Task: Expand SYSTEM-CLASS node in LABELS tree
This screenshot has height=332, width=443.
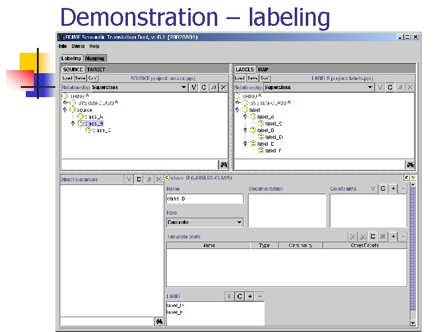Action: [x=237, y=103]
